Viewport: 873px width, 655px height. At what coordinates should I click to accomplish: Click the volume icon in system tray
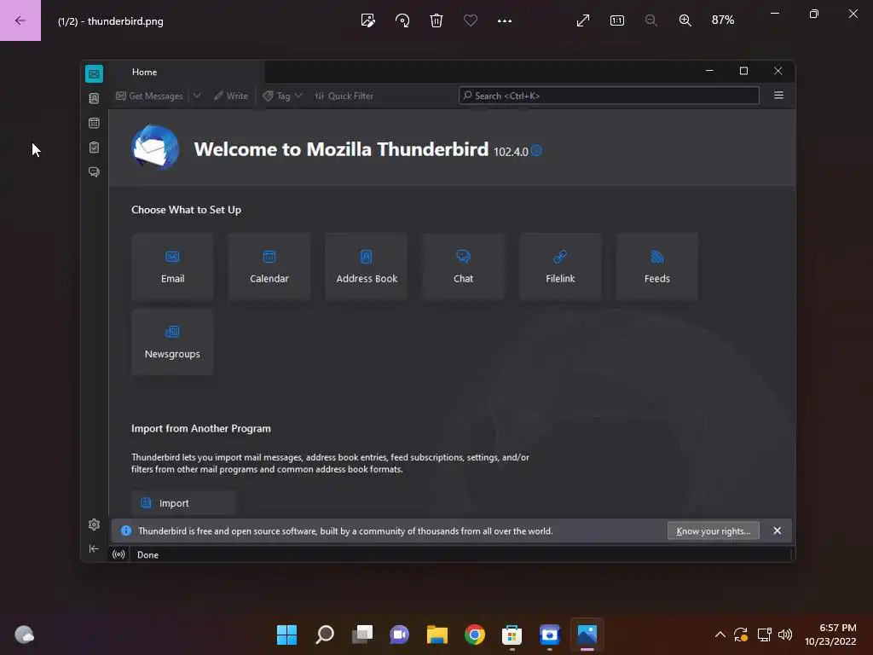tap(785, 635)
